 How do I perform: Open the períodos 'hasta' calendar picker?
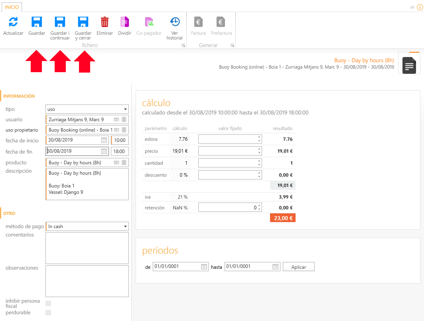275,267
